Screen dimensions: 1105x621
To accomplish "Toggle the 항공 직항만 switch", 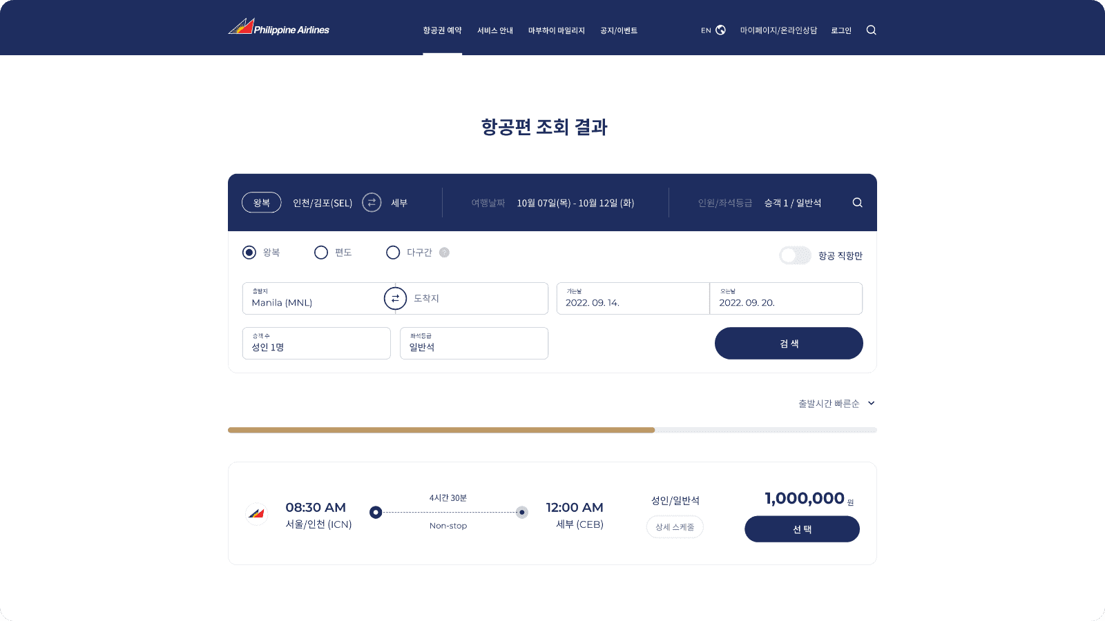I will [795, 255].
